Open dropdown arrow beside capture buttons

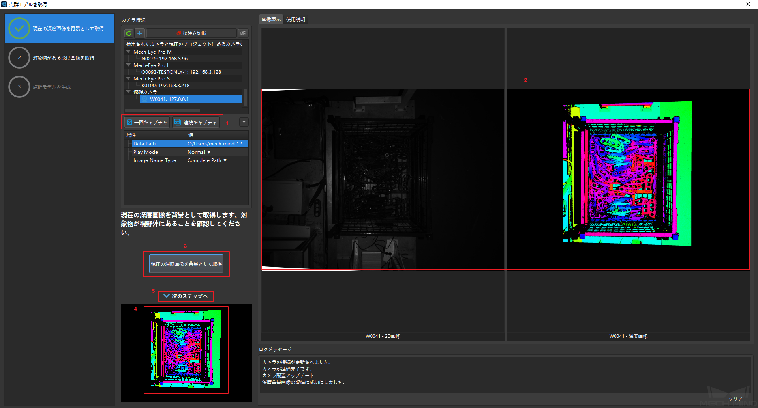(244, 122)
